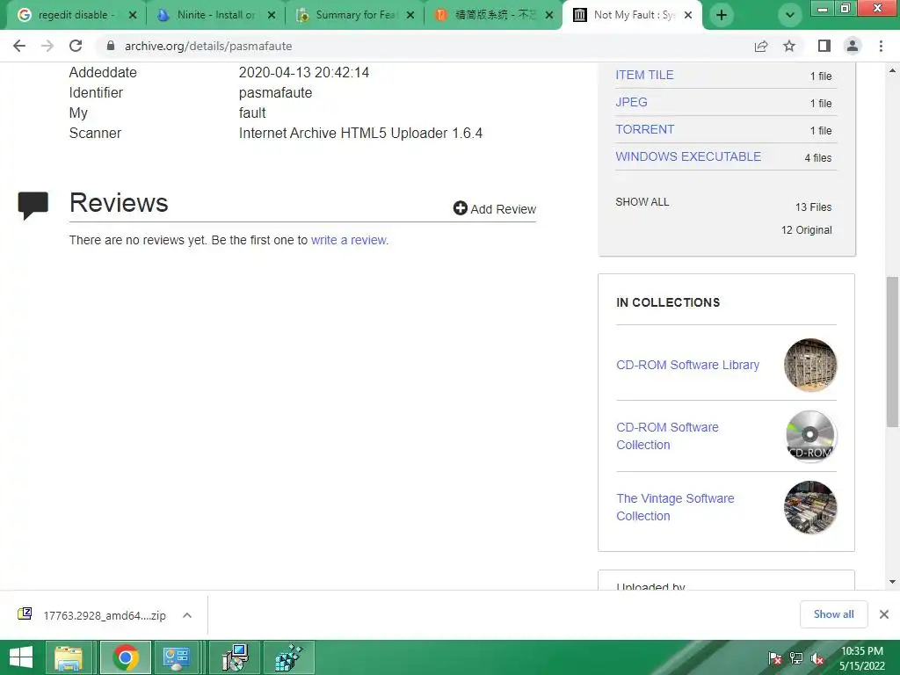This screenshot has width=900, height=675.
Task: Switch to the Ninite - Install tab
Action: [x=216, y=15]
